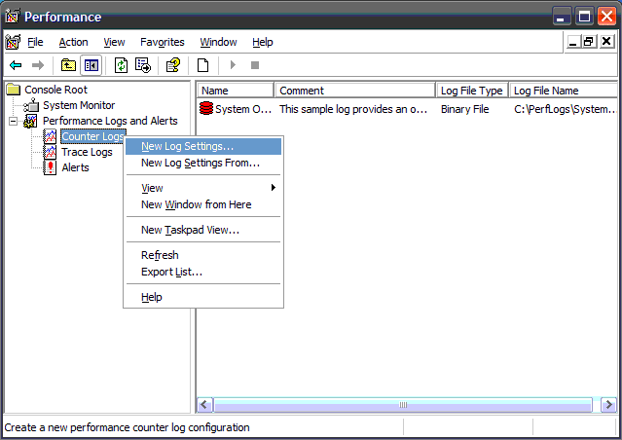The height and width of the screenshot is (440, 622).
Task: Open the Window menu
Action: (218, 42)
